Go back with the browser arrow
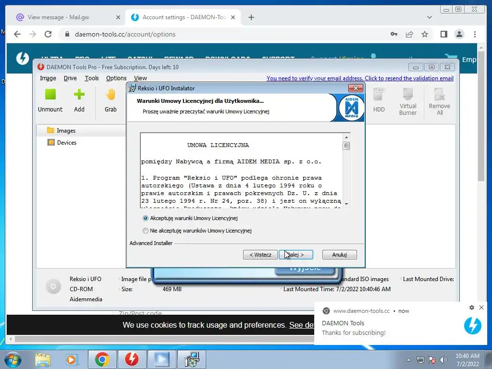The image size is (492, 369). [x=17, y=34]
